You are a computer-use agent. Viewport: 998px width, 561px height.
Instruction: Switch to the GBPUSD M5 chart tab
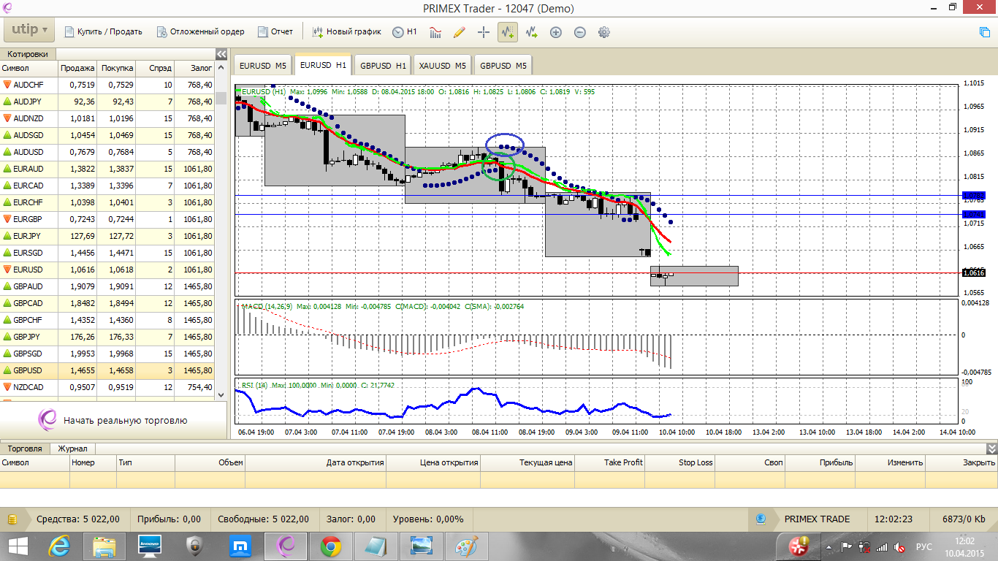(x=503, y=65)
